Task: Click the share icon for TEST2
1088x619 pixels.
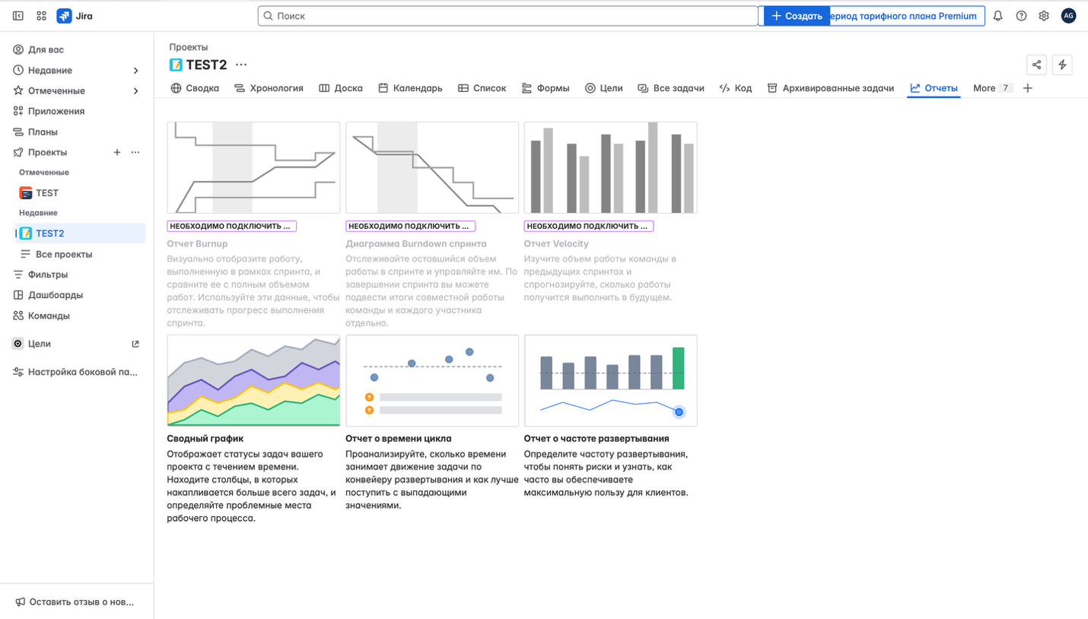Action: (1036, 65)
